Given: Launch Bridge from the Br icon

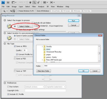Looking at the screenshot, I should point(8,2).
